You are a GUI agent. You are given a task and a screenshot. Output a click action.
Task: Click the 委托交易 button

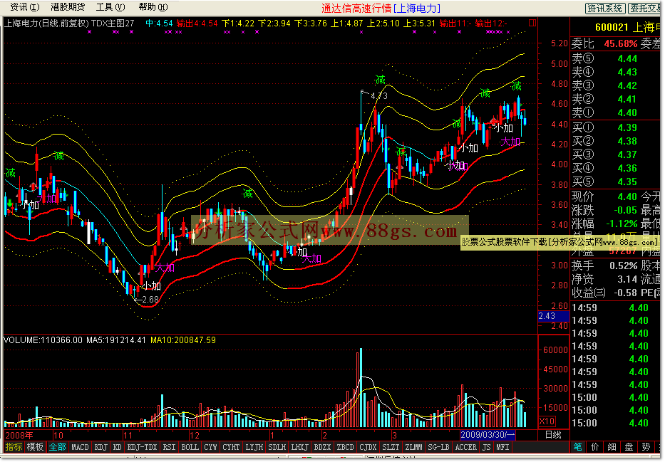pyautogui.click(x=644, y=8)
